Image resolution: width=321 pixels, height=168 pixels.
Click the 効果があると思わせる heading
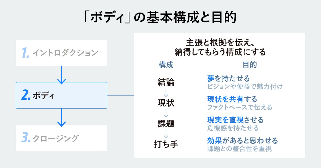click(x=243, y=140)
